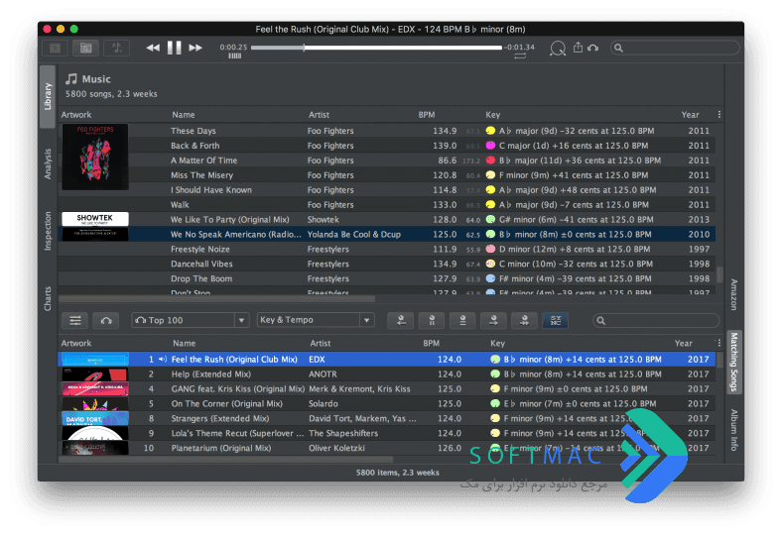Click the highlighted browser view button in top toolbar

click(x=85, y=48)
